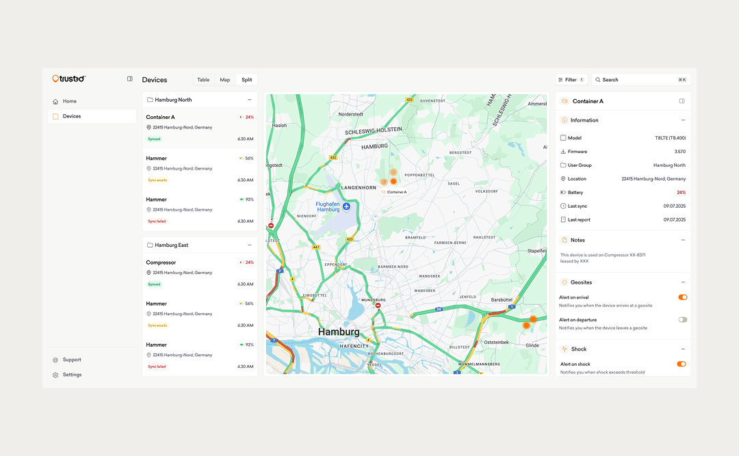
Task: Select the Split view tab
Action: tap(247, 79)
